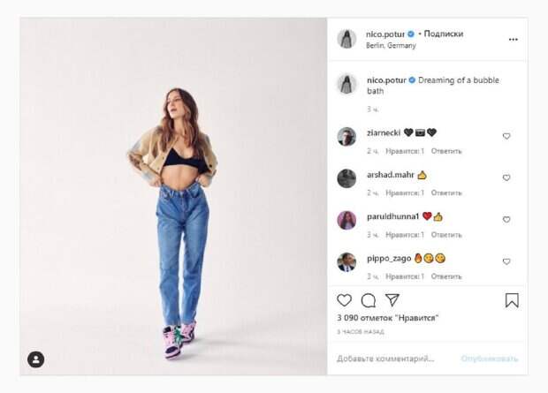The width and height of the screenshot is (548, 393).
Task: Open ziarnecki's profile avatar
Action: click(x=346, y=136)
